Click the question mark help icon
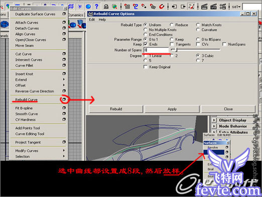Image resolution: width=262 pixels, height=197 pixels. click(x=96, y=7)
